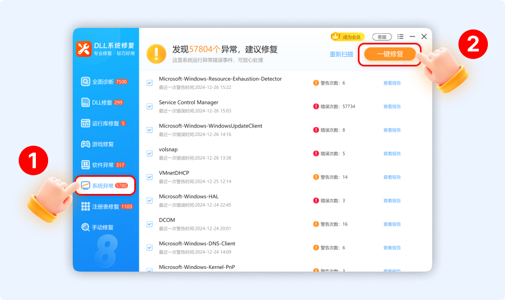The height and width of the screenshot is (300, 505).
Task: Click the text Service Control Manager
Action: [x=188, y=102]
